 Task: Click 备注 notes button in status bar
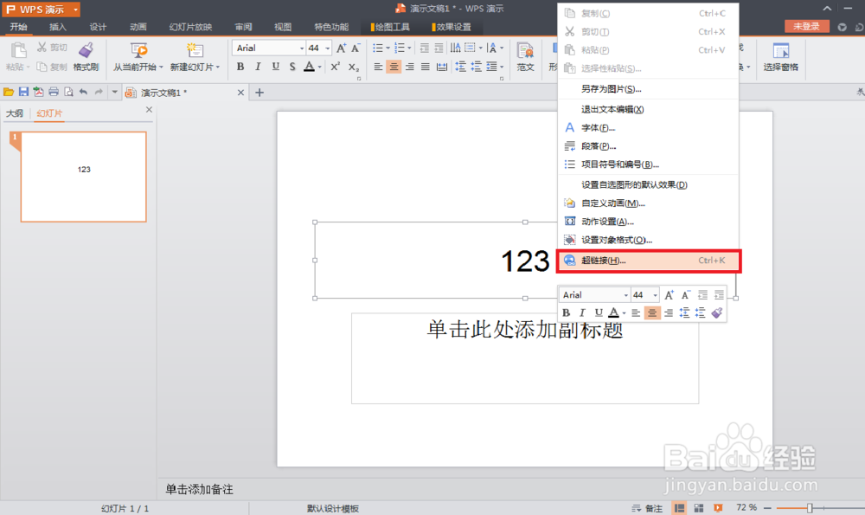tap(647, 508)
